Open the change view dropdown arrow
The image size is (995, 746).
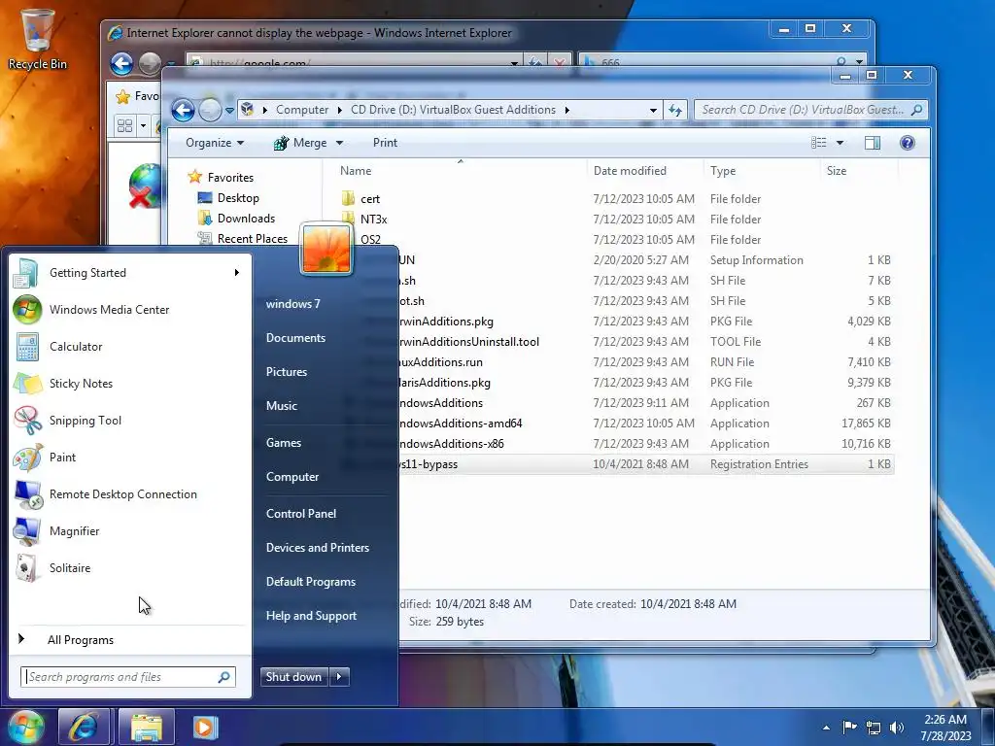[840, 143]
